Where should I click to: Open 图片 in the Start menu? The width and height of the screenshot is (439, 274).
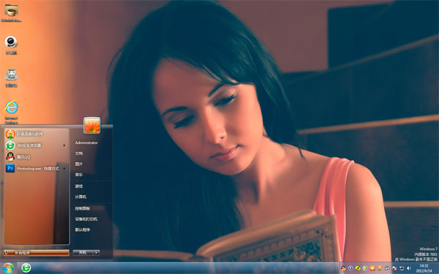79,164
